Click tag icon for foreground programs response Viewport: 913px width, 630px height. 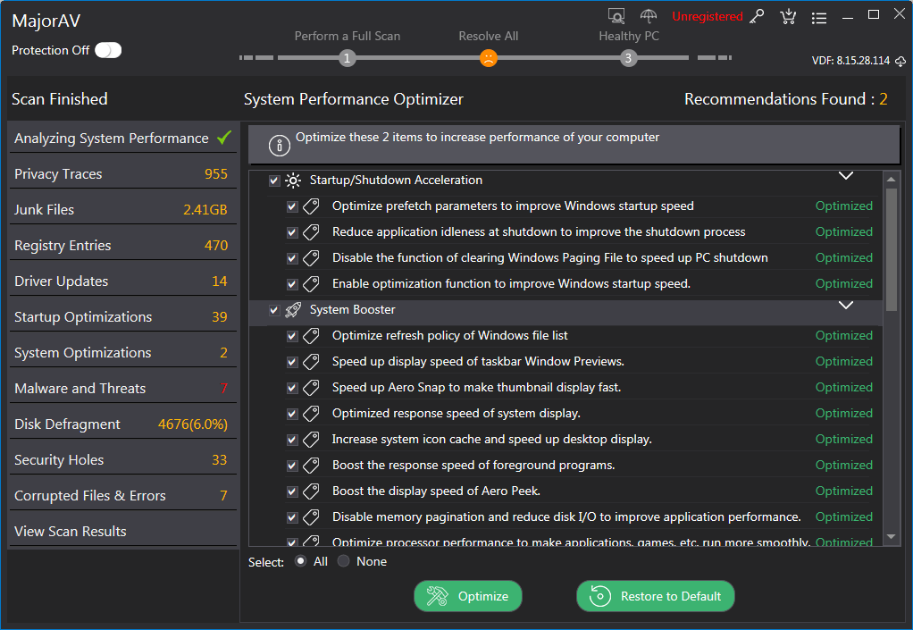(x=312, y=466)
